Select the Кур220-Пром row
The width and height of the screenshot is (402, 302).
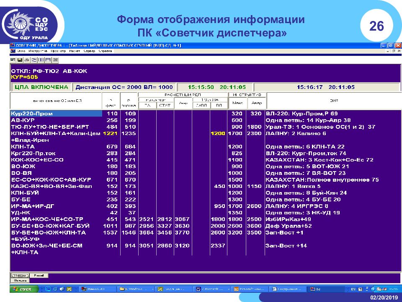point(56,114)
